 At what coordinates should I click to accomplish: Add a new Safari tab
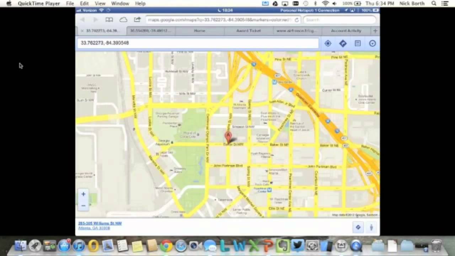point(375,31)
